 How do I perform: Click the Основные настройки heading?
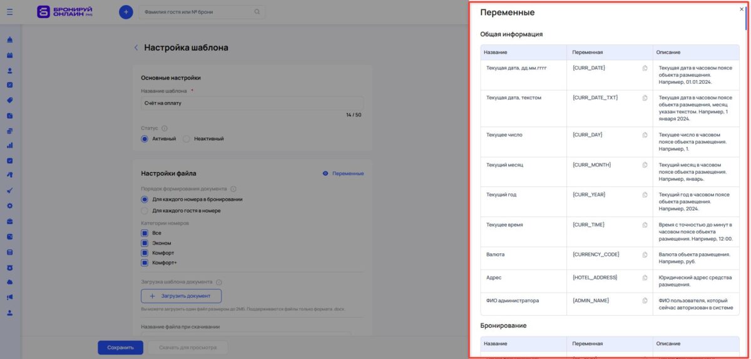pyautogui.click(x=171, y=78)
